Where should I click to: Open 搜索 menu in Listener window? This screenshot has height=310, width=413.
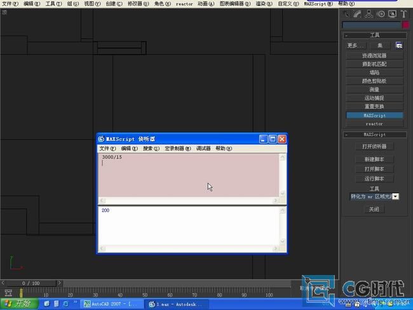click(151, 149)
